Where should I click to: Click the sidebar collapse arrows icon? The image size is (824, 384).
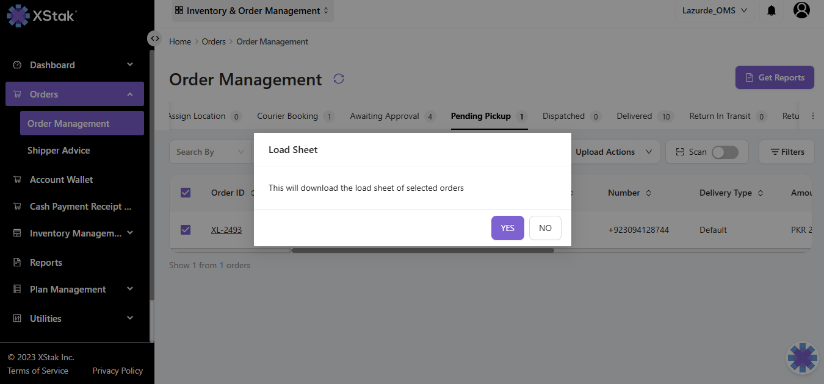pyautogui.click(x=155, y=38)
